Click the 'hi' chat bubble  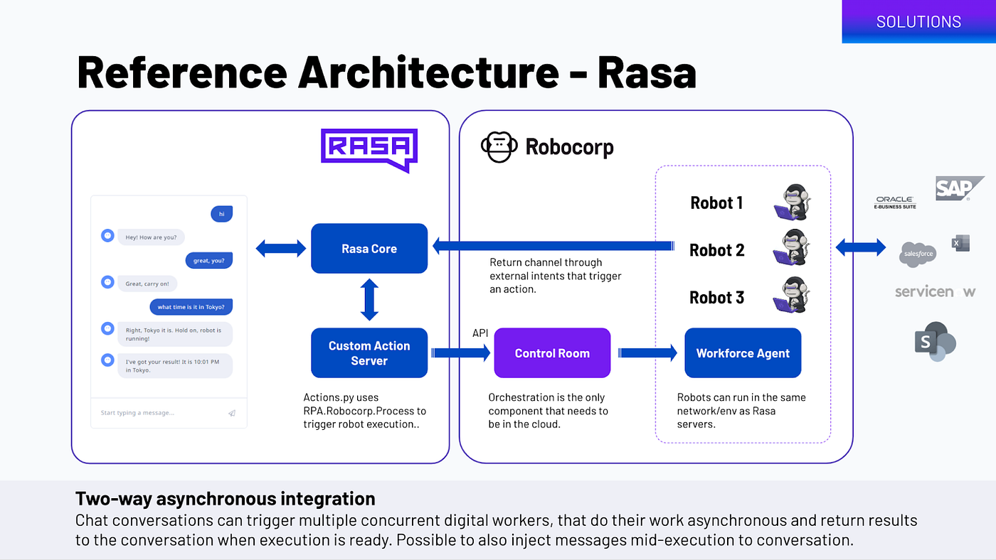221,213
